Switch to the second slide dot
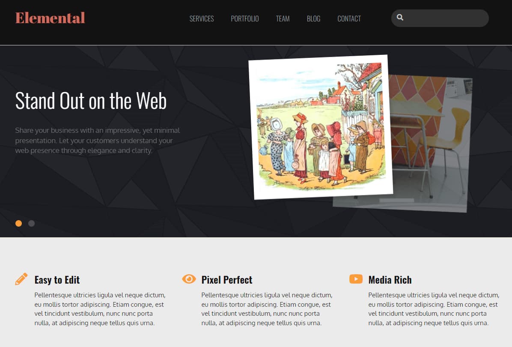The width and height of the screenshot is (512, 347). pyautogui.click(x=31, y=224)
